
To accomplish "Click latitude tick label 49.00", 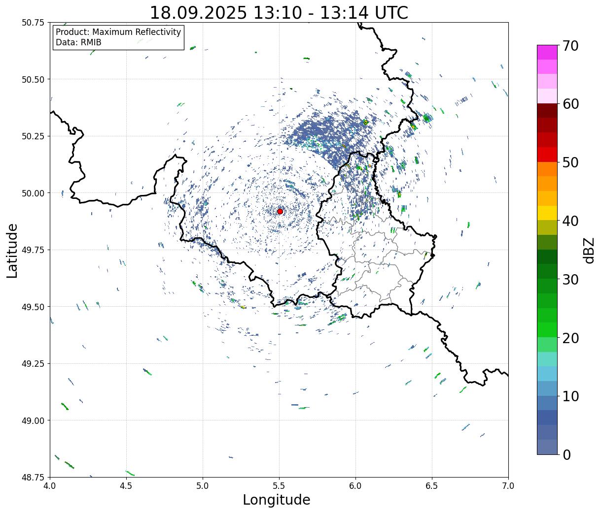I will tap(33, 420).
